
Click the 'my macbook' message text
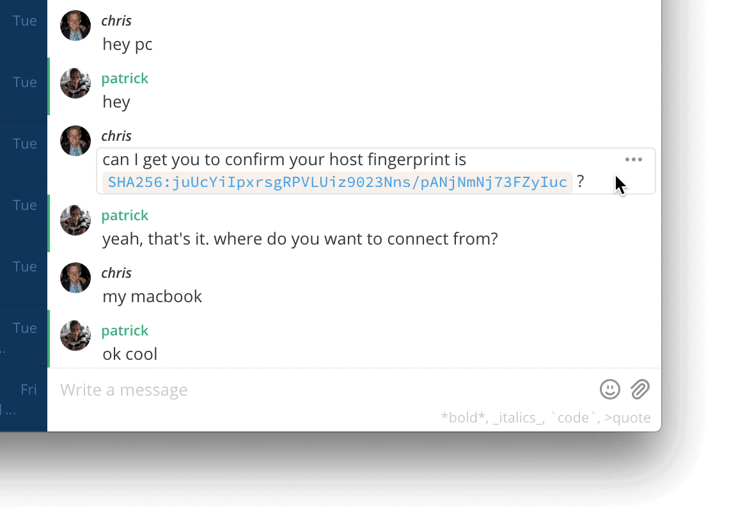click(152, 296)
